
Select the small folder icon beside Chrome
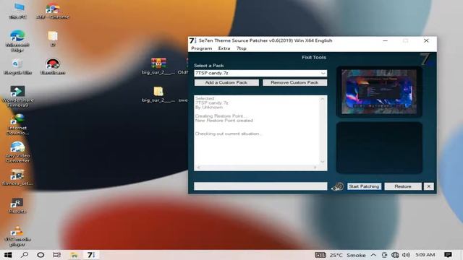click(x=53, y=38)
